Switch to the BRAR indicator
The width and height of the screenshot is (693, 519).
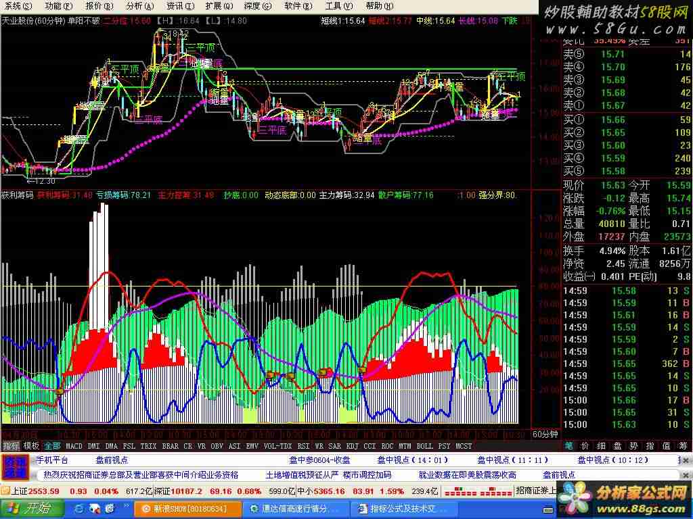point(170,446)
